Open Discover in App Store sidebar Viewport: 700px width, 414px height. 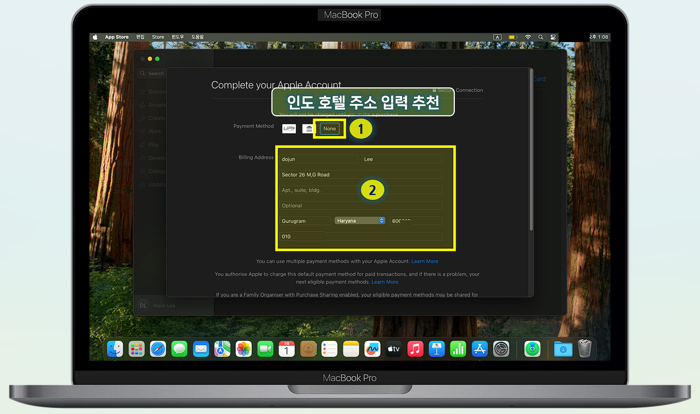[152, 92]
